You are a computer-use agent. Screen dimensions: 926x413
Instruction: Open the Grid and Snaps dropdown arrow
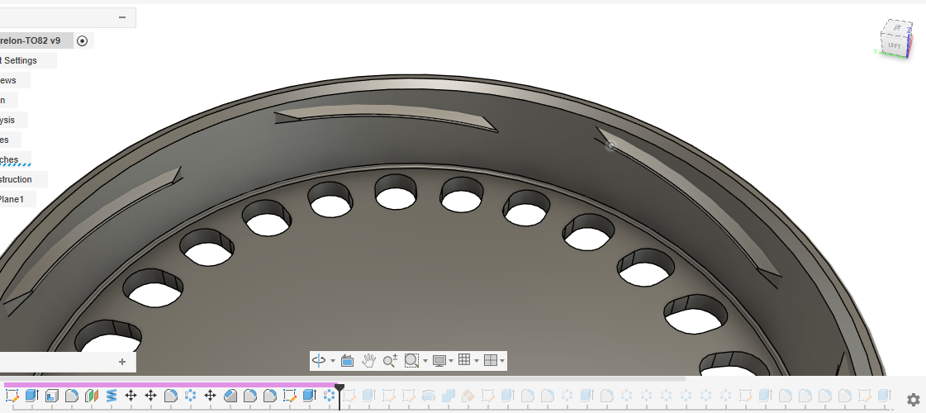click(x=476, y=361)
